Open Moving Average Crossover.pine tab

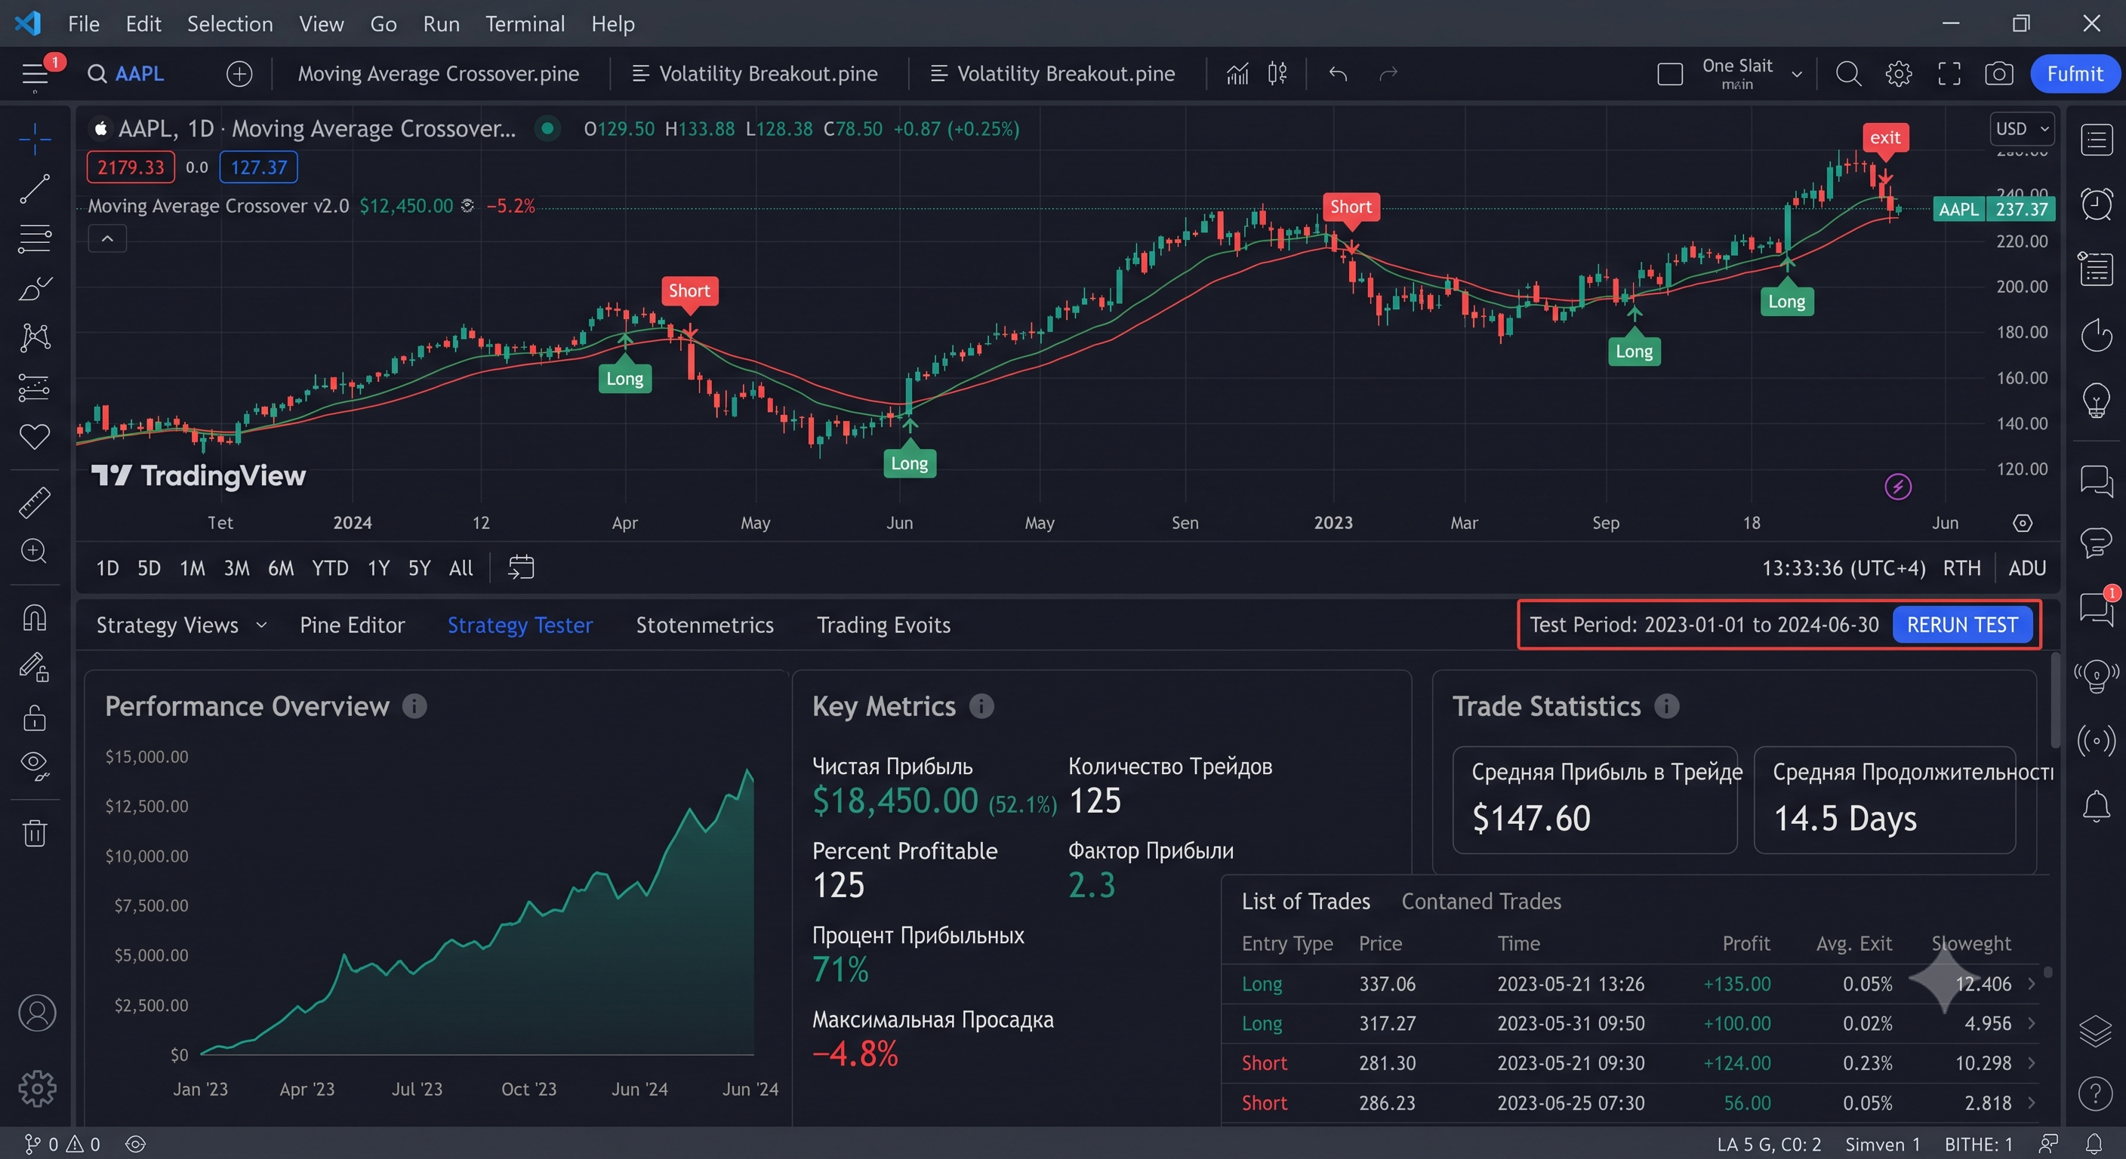tap(438, 74)
